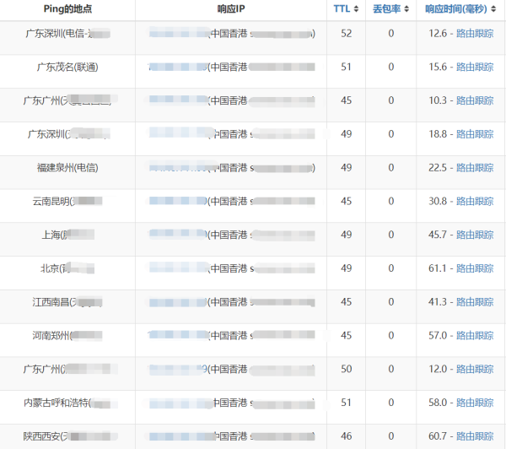Open 路由跟踪 link in 30.8 ms row
This screenshot has height=449, width=506.
(x=475, y=201)
